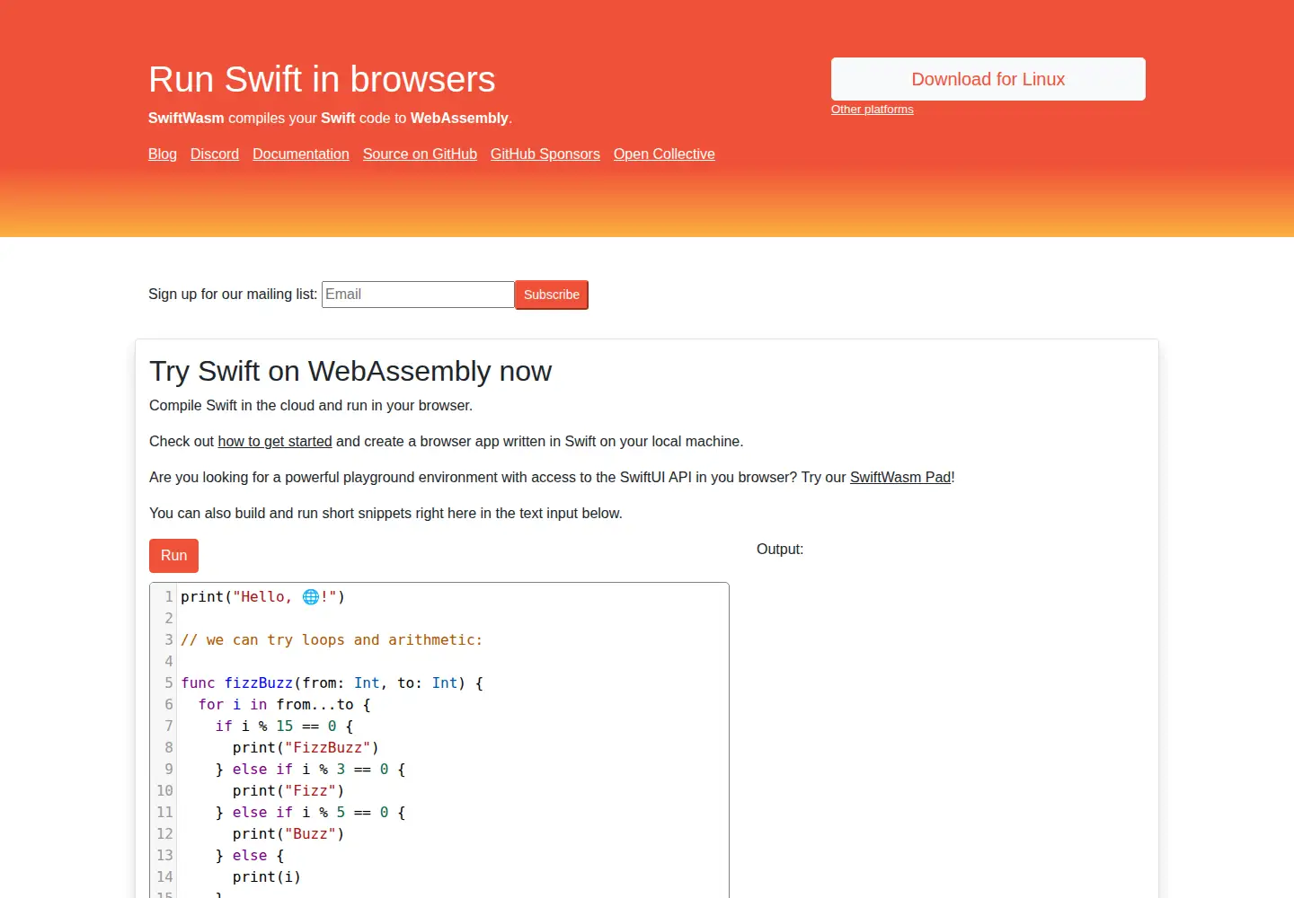
Task: Click the print("Fizz") code line
Action: pos(288,791)
